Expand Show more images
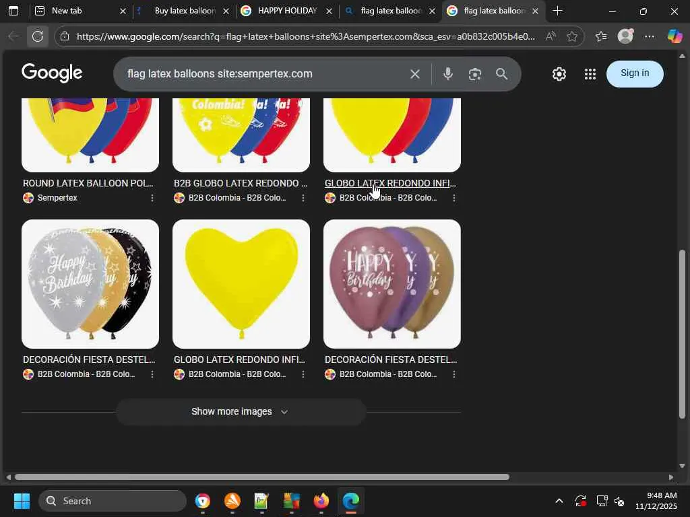Viewport: 690px width, 517px height. [x=241, y=412]
